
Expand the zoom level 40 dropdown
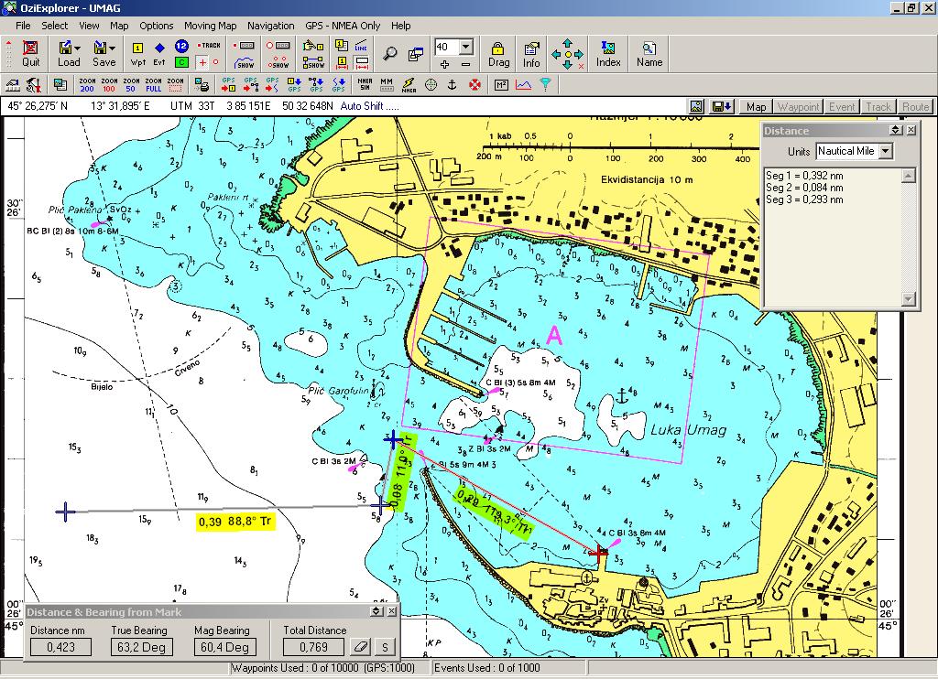click(x=466, y=47)
